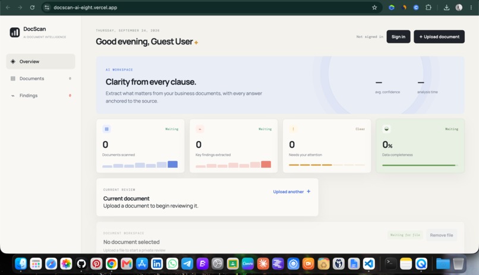Click the Documents scanned card icon
Image resolution: width=479 pixels, height=275 pixels.
(x=106, y=129)
